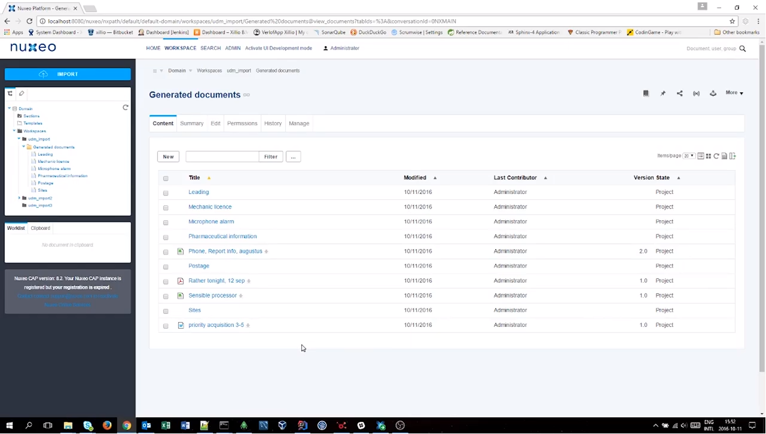Export the document with the export icon

(713, 93)
